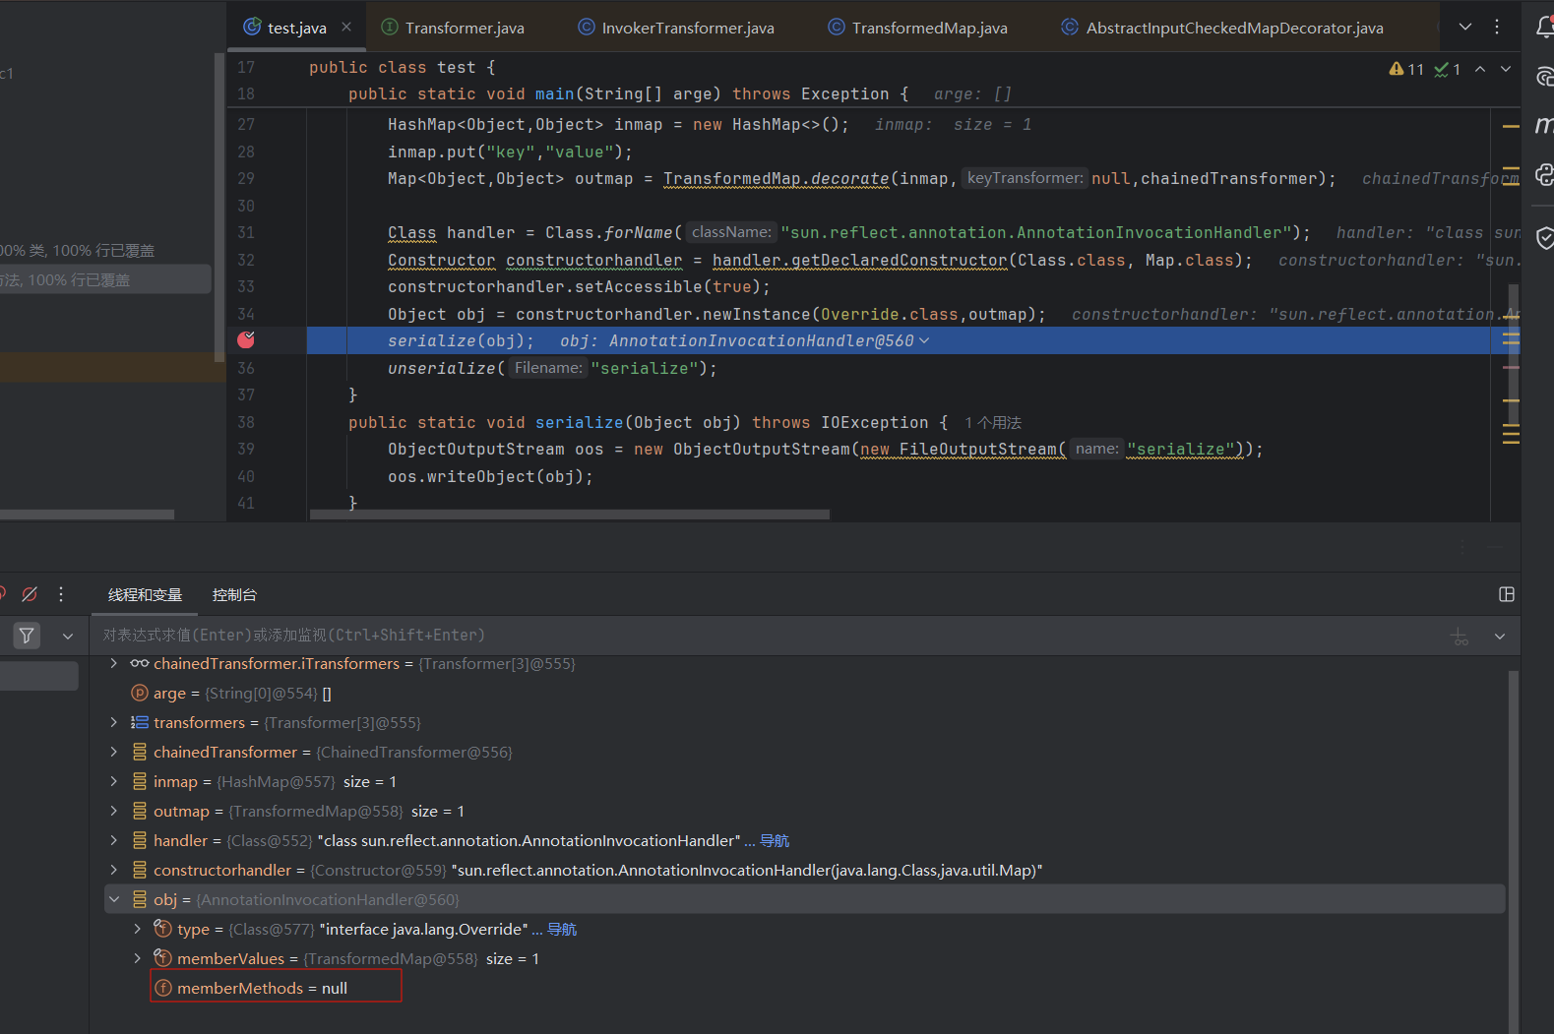
Task: Toggle the breakpoint on the serialize(obj) line
Action: pos(246,339)
